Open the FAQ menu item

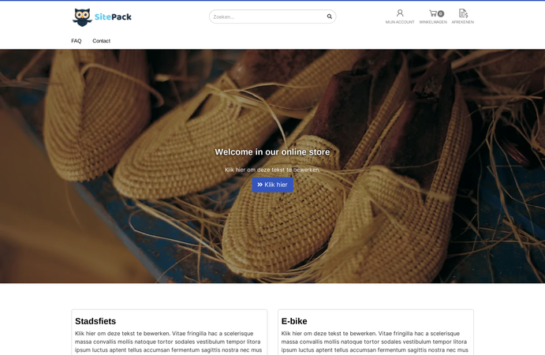point(77,41)
